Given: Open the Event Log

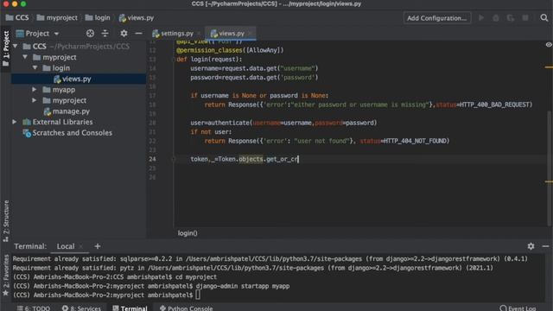Looking at the screenshot, I should (518, 308).
